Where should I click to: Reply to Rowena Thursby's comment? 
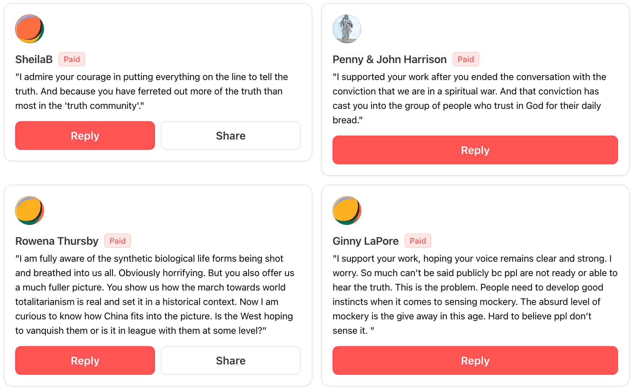click(85, 360)
